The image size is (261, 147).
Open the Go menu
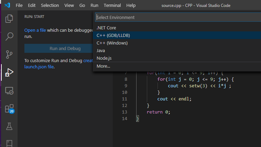(x=82, y=5)
